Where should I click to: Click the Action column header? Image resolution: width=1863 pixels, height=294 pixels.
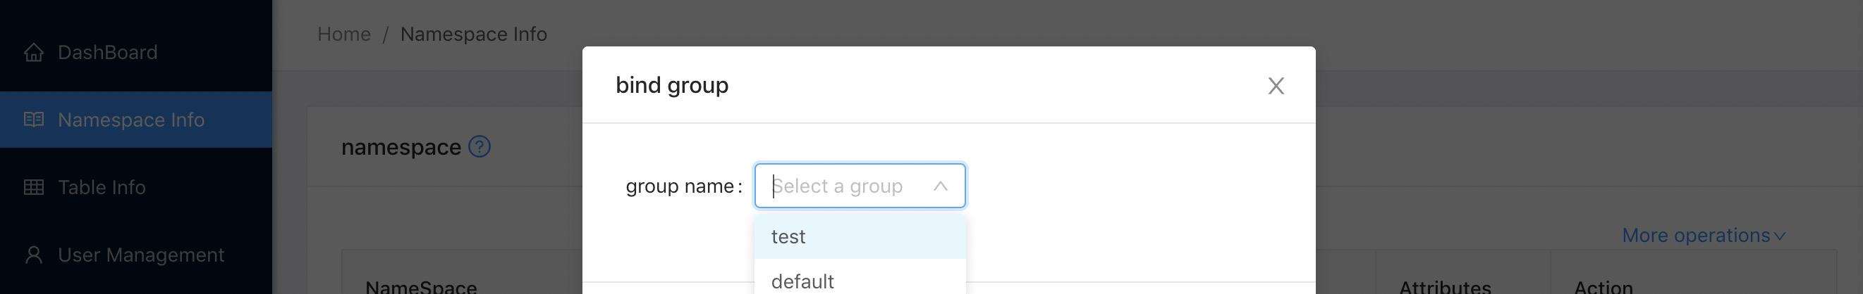(x=1603, y=287)
